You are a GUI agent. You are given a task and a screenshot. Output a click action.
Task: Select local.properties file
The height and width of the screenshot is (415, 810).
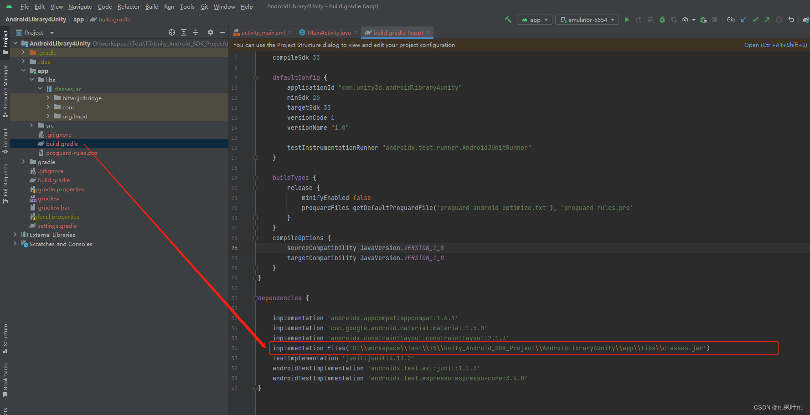(x=58, y=216)
